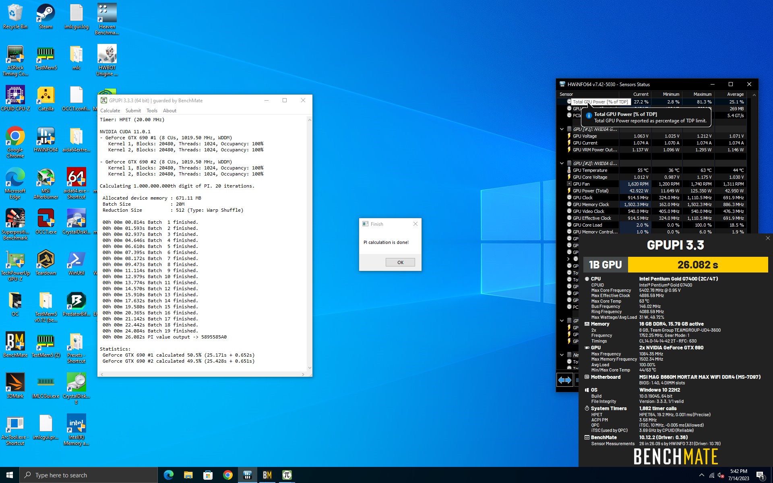Collapse the GPU [#1] sensor group
This screenshot has width=773, height=483.
pyautogui.click(x=562, y=129)
